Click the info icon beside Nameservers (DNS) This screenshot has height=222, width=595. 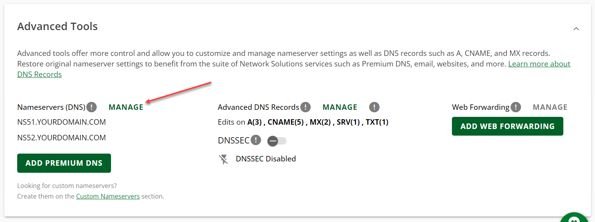91,107
